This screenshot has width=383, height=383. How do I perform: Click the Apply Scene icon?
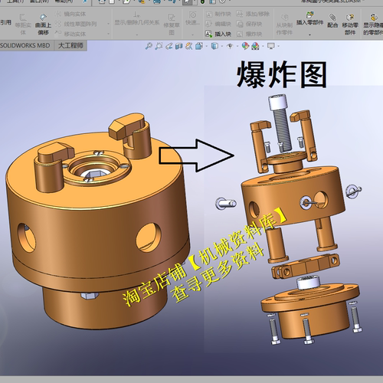pyautogui.click(x=255, y=46)
